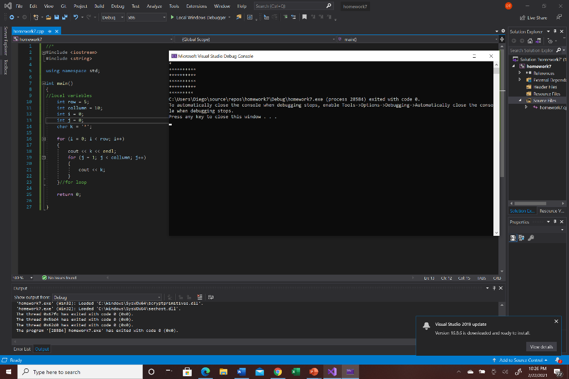Open the Debug configuration dropdown
The width and height of the screenshot is (569, 379).
click(121, 17)
